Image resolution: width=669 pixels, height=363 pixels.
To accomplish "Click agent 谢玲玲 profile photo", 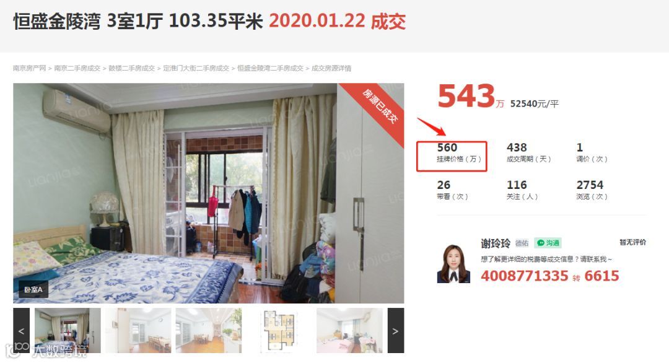I will click(x=453, y=263).
